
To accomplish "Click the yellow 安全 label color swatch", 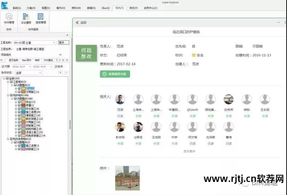I will 194,55.
